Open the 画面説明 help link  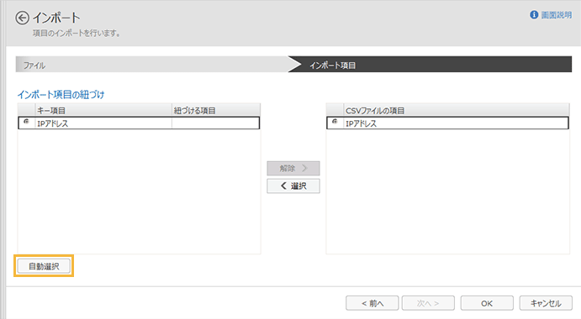click(556, 15)
